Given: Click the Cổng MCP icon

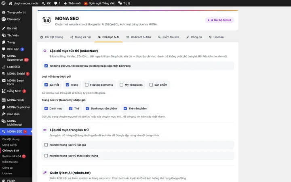Looking at the screenshot, I should tap(4, 91).
